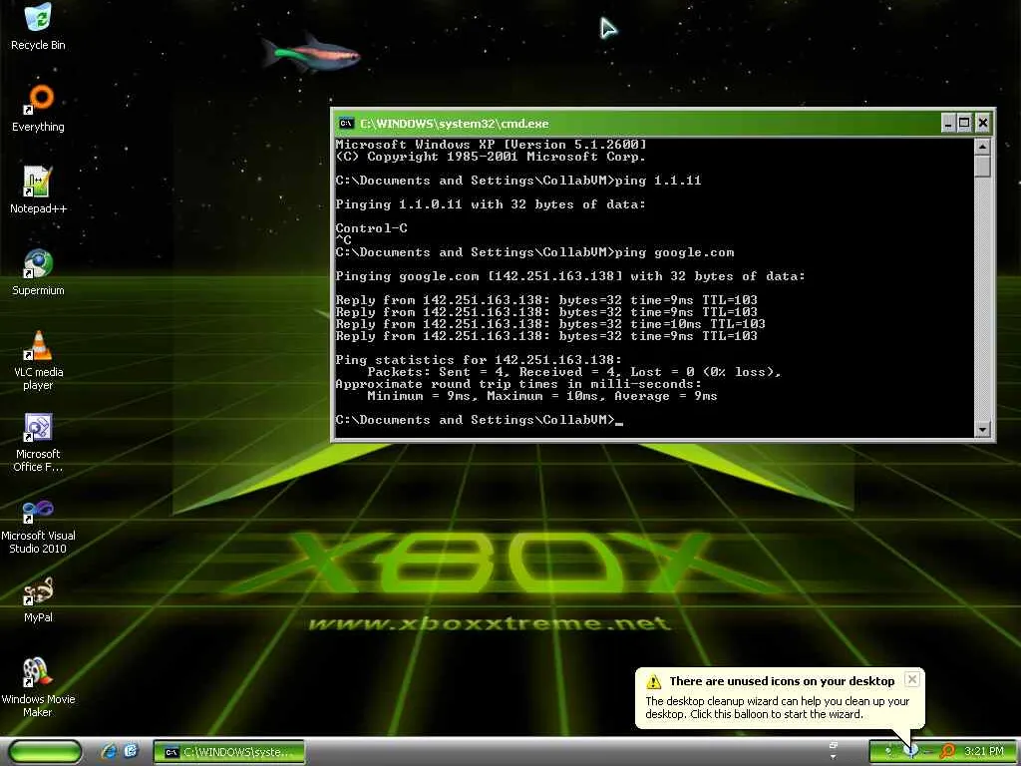Select the Supermium browser desktop icon
This screenshot has width=1021, height=766.
click(x=38, y=272)
